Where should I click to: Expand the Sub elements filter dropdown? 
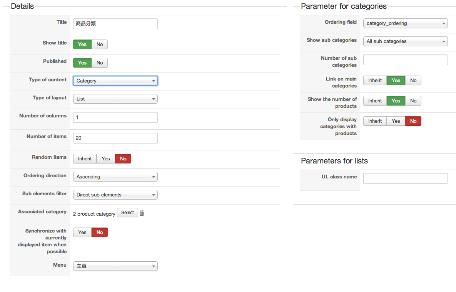pos(115,195)
